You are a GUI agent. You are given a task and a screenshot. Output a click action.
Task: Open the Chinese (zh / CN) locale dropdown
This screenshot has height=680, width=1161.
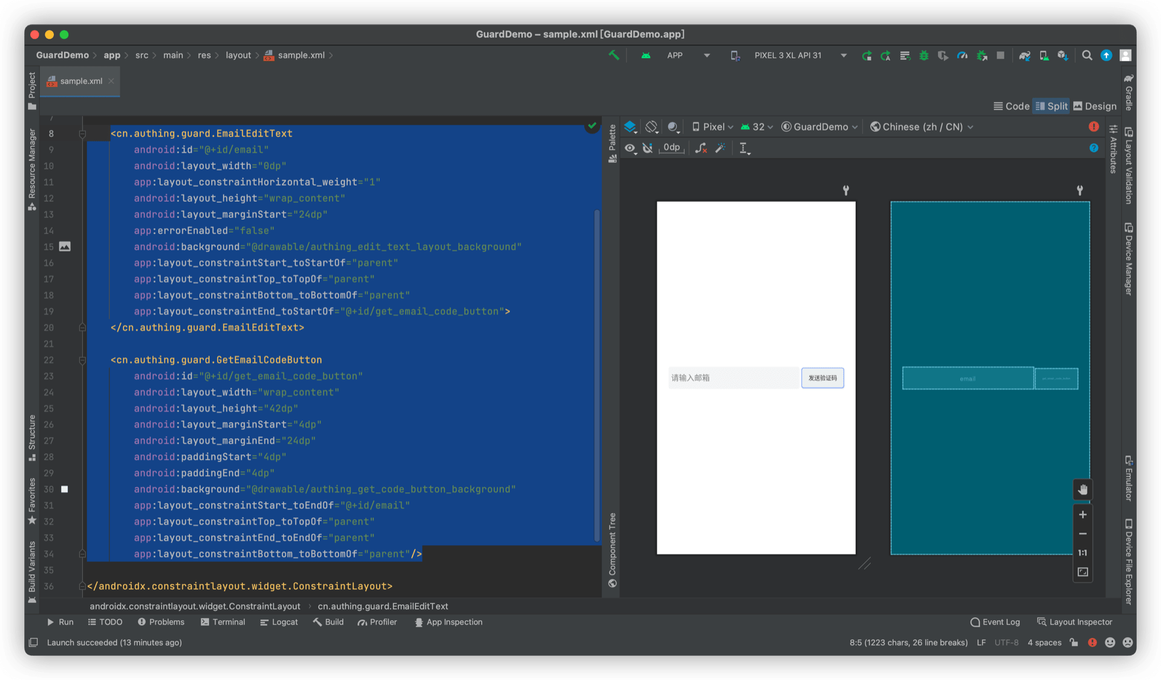click(x=922, y=127)
